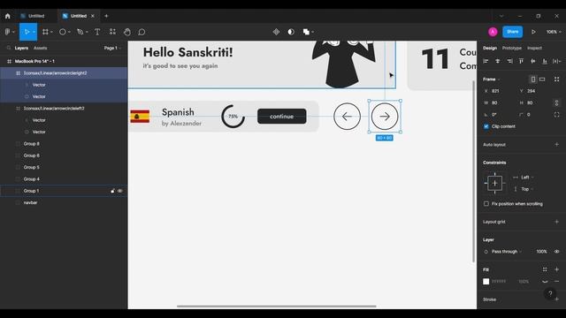Click the layer opacity 100% field
566x318 pixels.
(x=541, y=252)
